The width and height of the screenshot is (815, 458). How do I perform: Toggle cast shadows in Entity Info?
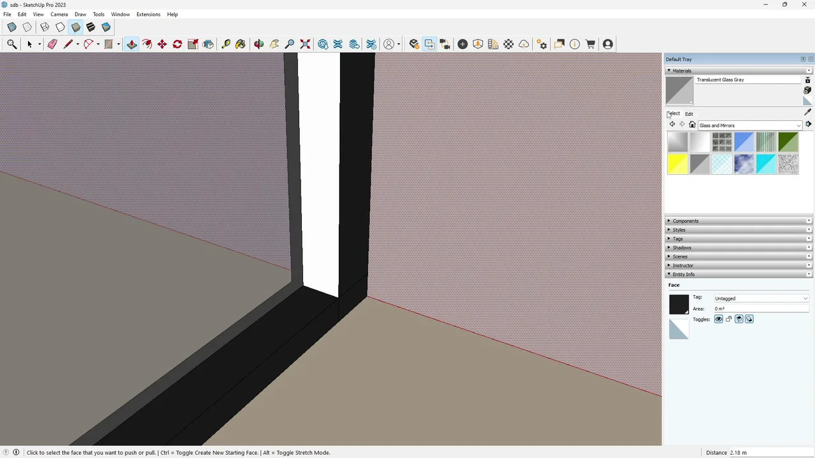(749, 319)
